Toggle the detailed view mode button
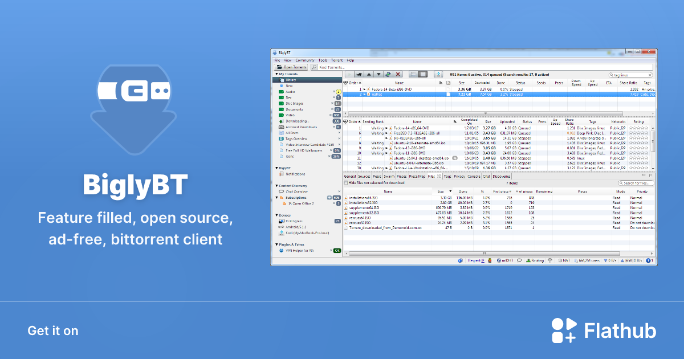The width and height of the screenshot is (684, 359). (422, 74)
